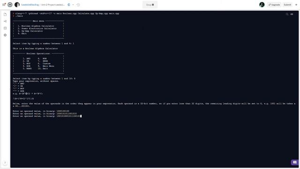This screenshot has width=300, height=169.
Task: Click the small icon right of Submit
Action: click(296, 5)
